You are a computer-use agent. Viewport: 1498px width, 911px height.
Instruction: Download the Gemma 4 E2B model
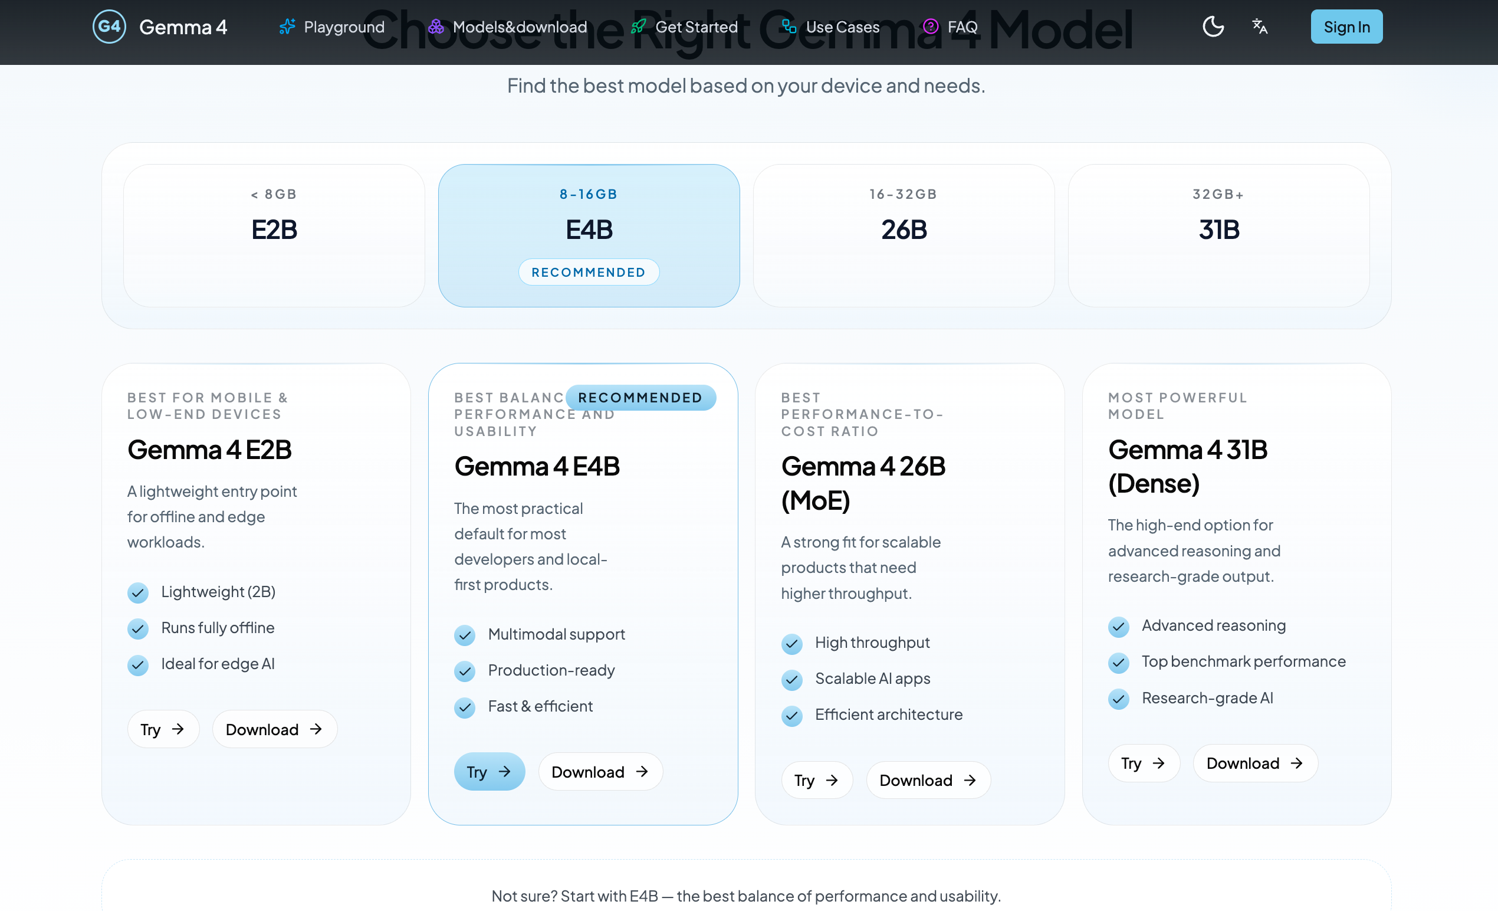click(x=275, y=729)
